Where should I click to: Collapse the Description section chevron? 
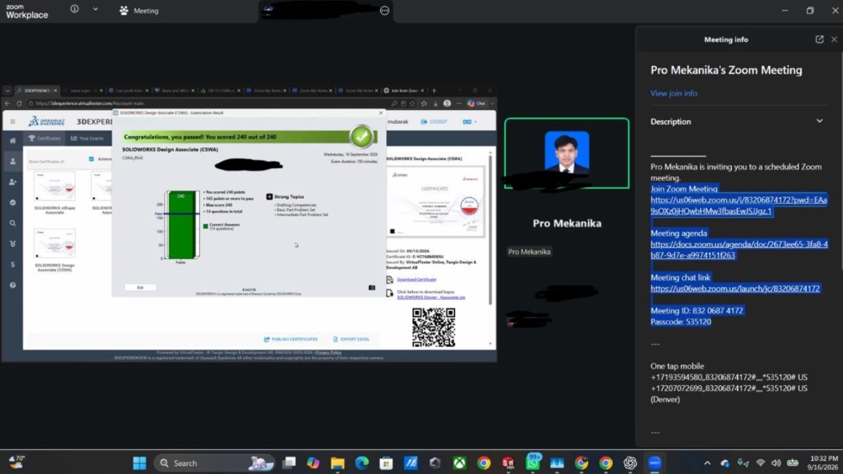click(819, 121)
